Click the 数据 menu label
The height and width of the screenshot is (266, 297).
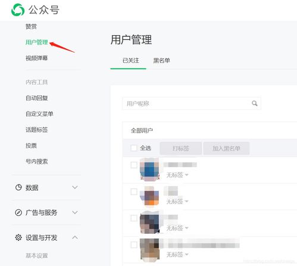coord(32,187)
